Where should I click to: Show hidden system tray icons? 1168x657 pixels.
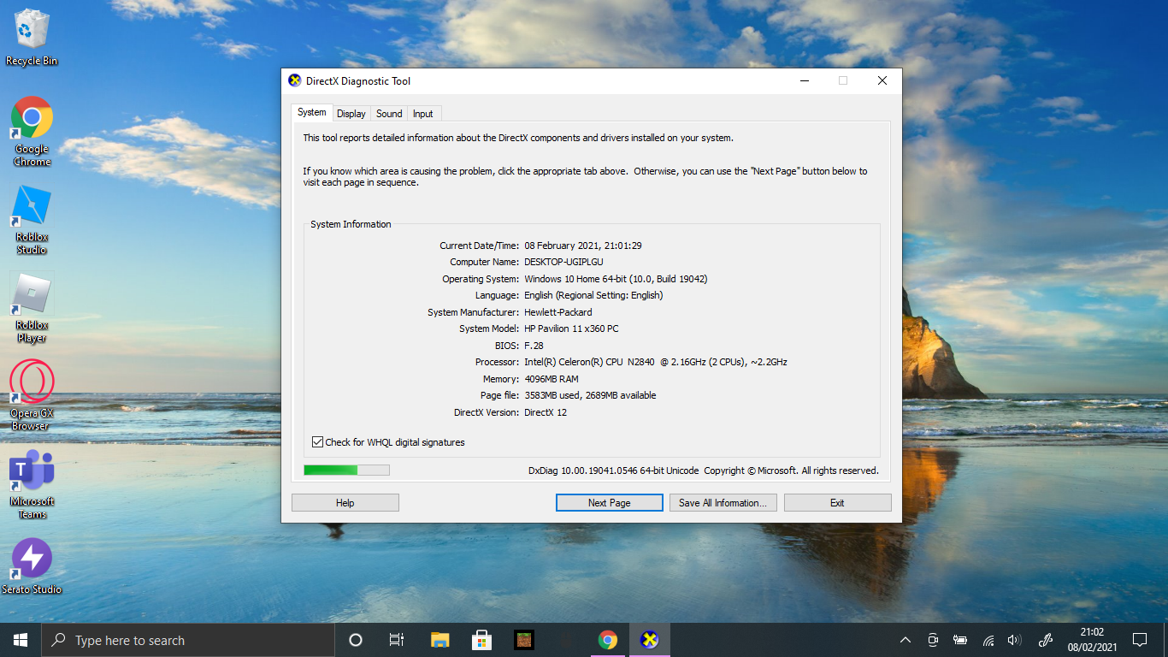[905, 640]
